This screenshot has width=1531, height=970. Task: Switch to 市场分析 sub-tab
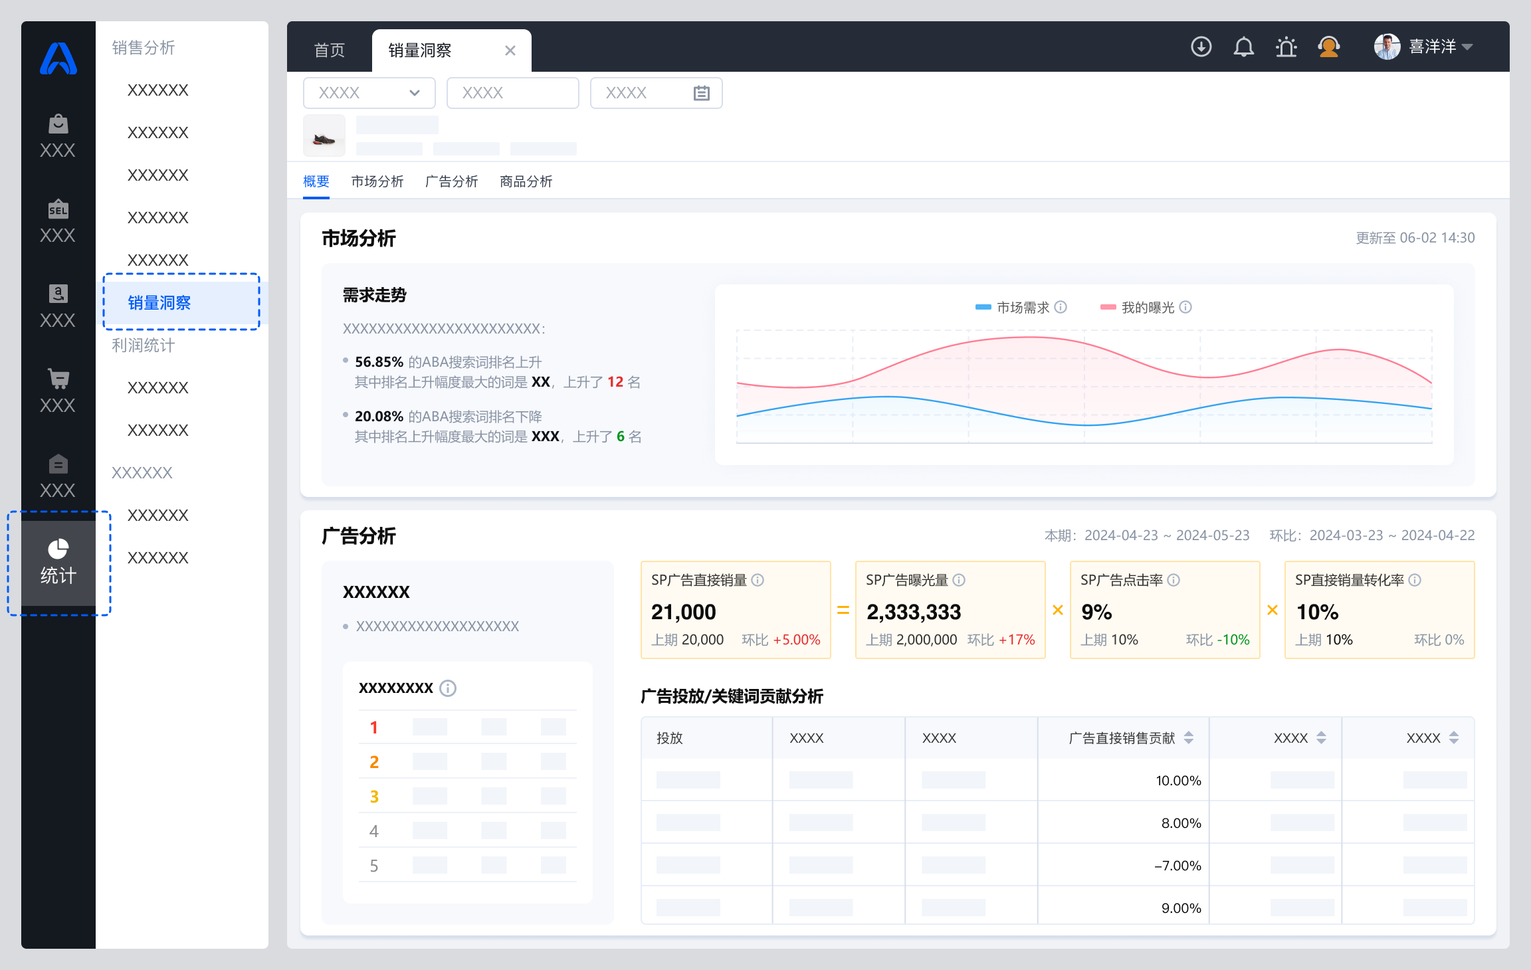click(x=377, y=181)
